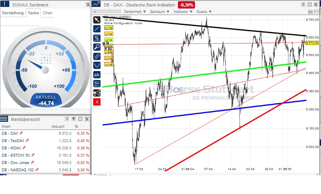321x194 pixels.
Task: Maximize the DB - DAX chart panel
Action: (x=310, y=4)
